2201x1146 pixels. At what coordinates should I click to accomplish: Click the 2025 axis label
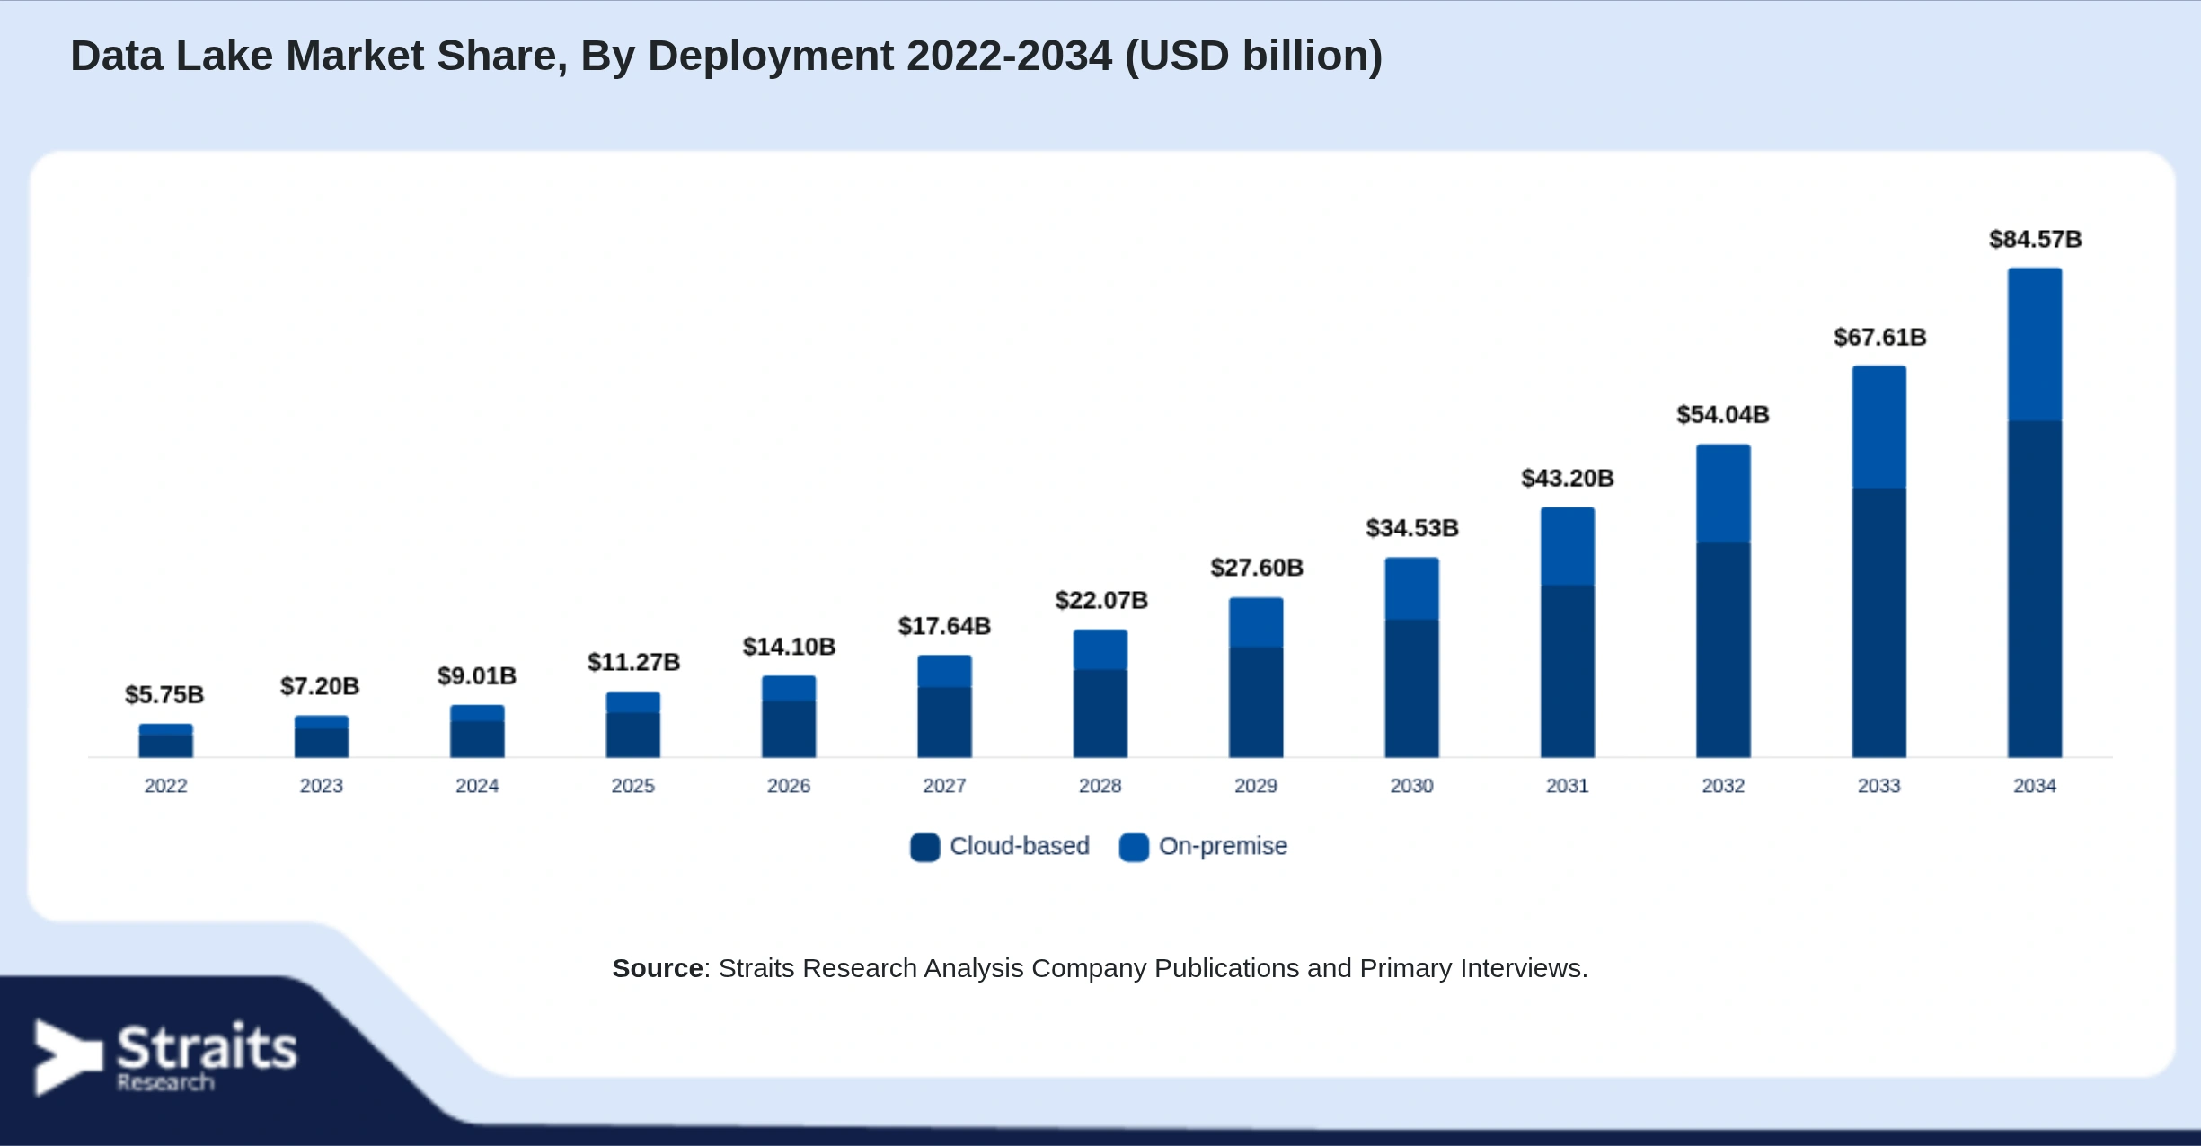click(x=633, y=786)
